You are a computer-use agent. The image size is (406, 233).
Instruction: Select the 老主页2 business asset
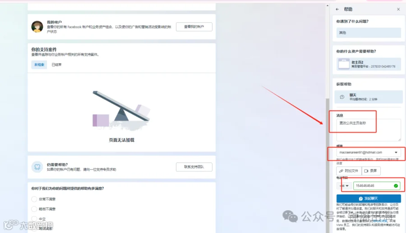click(369, 64)
